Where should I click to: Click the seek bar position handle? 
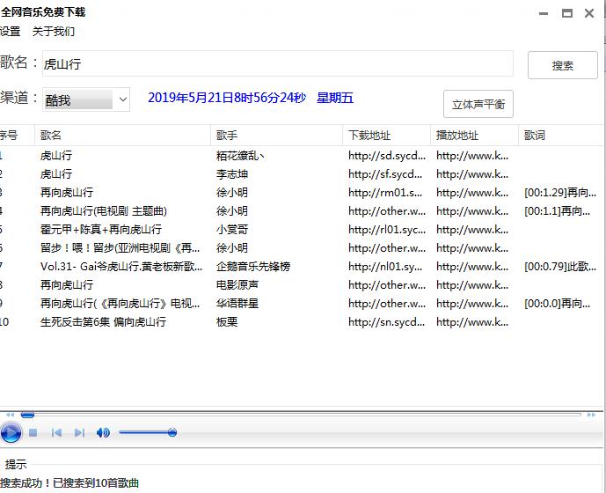pos(27,415)
